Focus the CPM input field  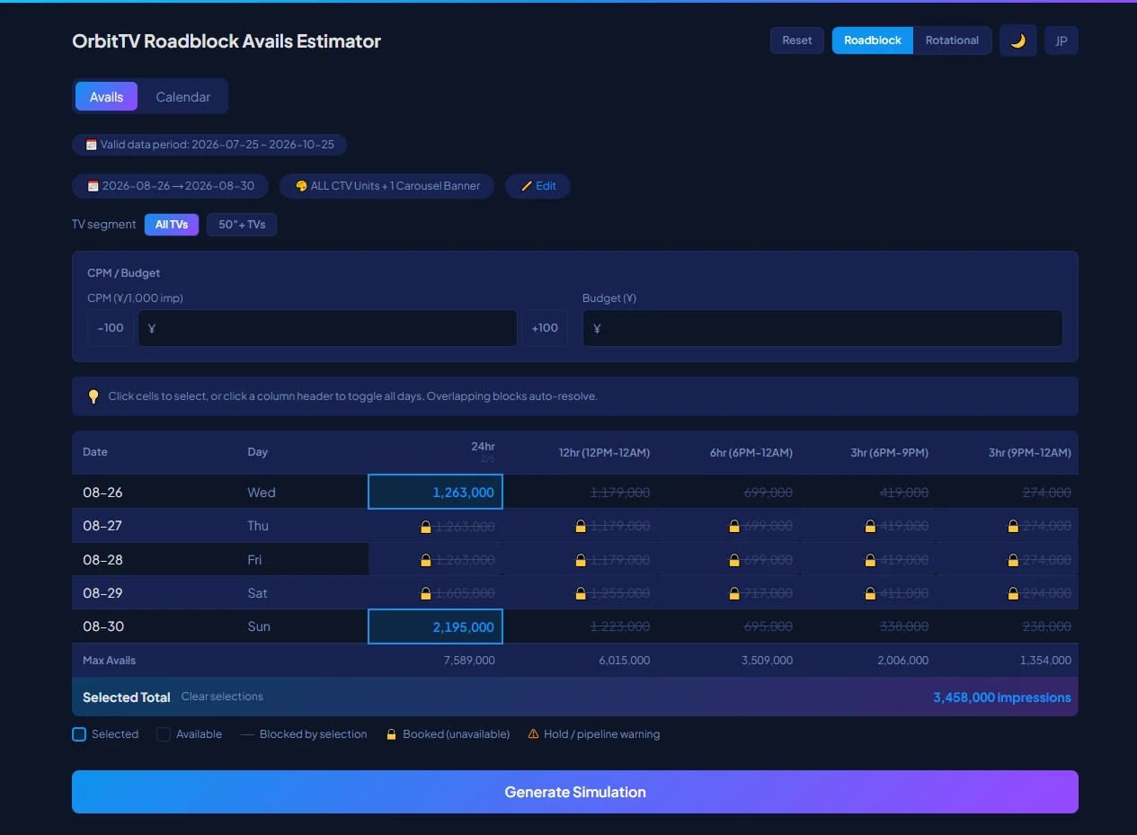(327, 328)
